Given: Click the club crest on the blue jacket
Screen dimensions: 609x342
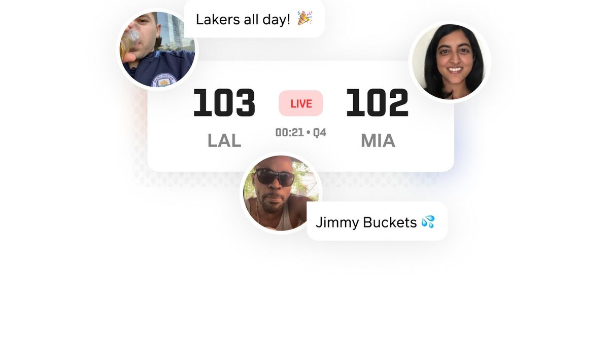Looking at the screenshot, I should coord(163,80).
